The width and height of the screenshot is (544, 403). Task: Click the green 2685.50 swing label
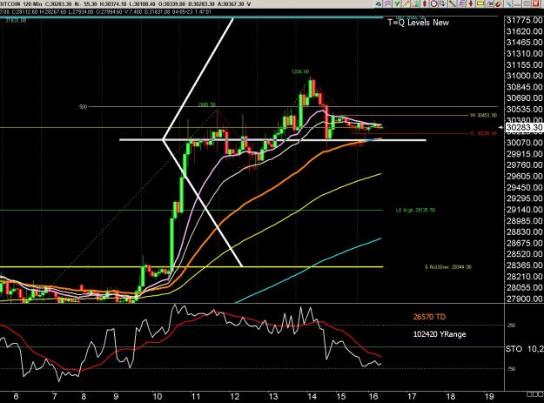(207, 104)
